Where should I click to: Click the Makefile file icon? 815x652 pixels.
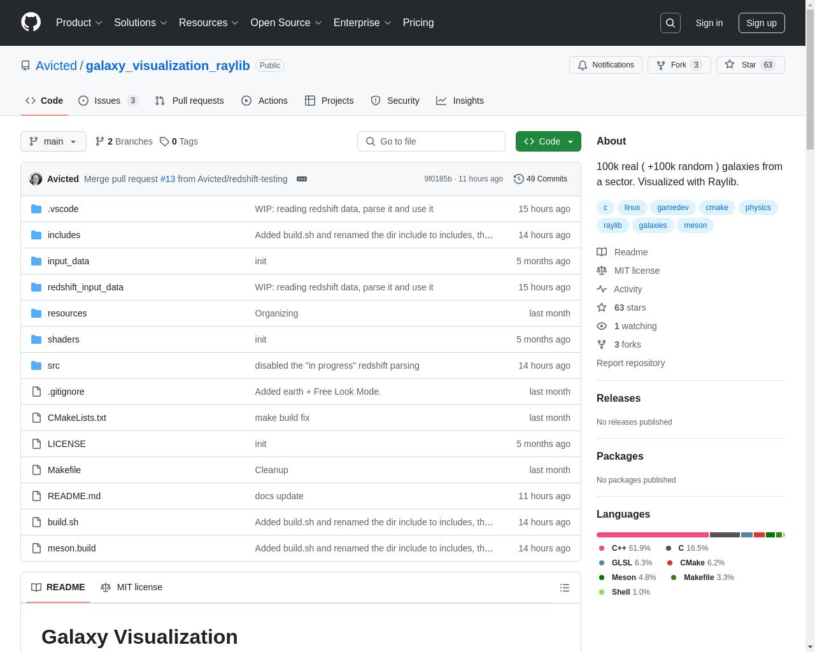click(36, 470)
